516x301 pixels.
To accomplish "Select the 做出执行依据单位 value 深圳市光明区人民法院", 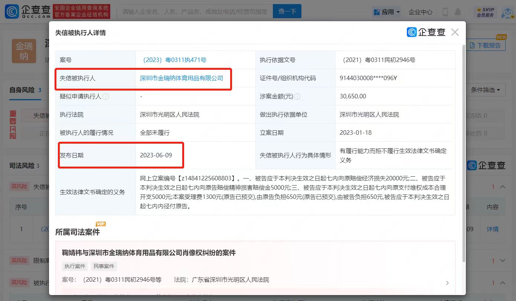I will [369, 114].
